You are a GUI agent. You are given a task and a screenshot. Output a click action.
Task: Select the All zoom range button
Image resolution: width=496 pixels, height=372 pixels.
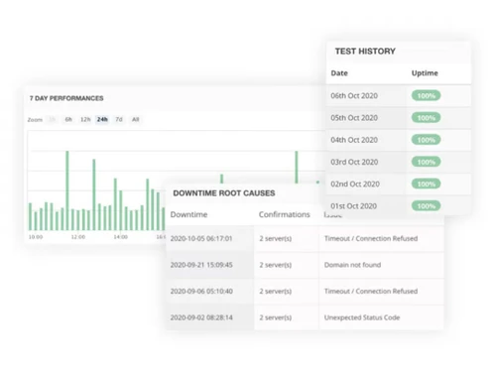pyautogui.click(x=136, y=119)
